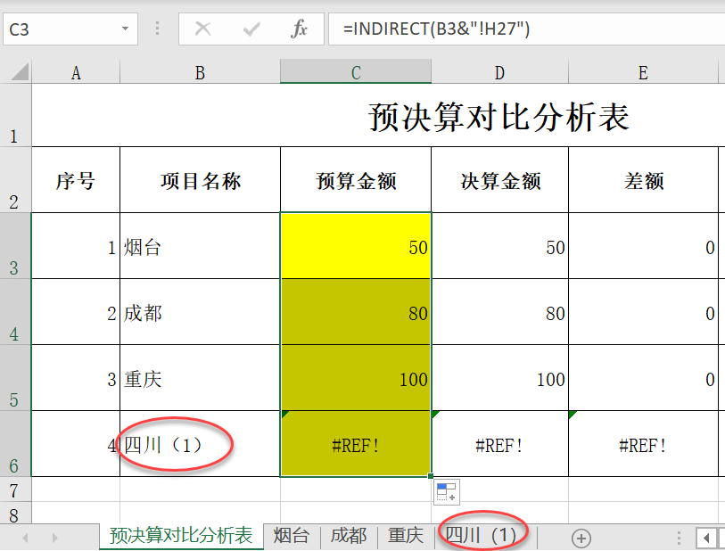Select cell containing 四川（1）

(201, 444)
